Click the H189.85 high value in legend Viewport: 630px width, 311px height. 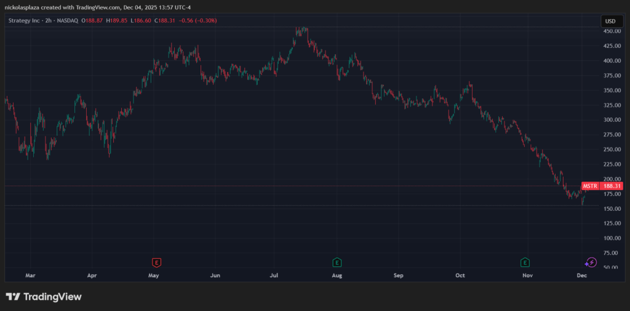point(116,21)
